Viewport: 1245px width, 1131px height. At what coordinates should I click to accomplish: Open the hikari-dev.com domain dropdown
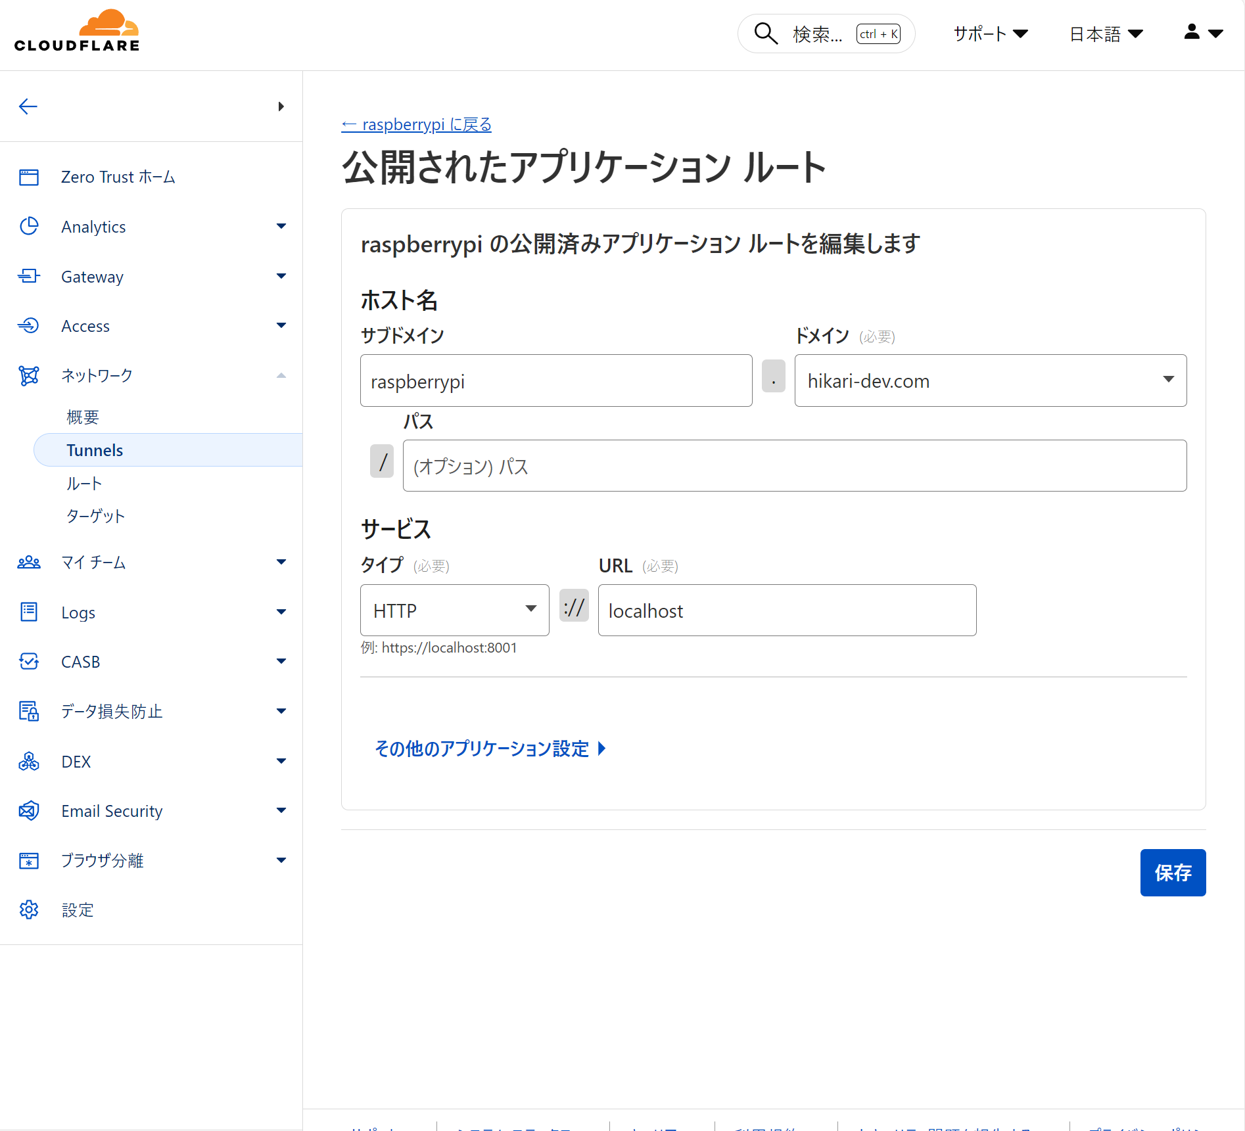pyautogui.click(x=1169, y=380)
